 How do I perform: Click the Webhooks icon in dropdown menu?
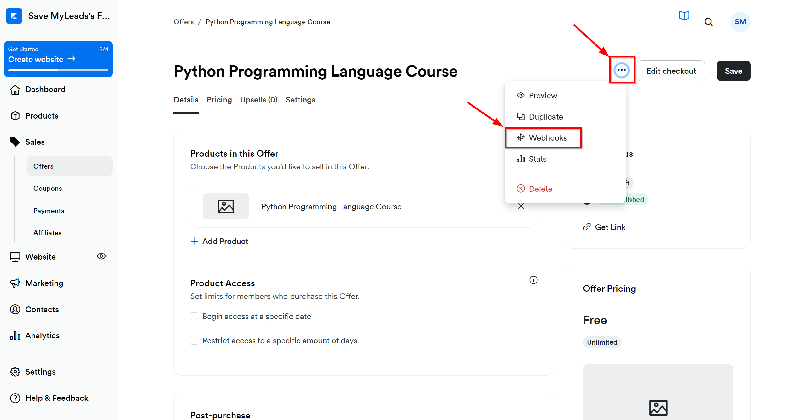pyautogui.click(x=521, y=137)
